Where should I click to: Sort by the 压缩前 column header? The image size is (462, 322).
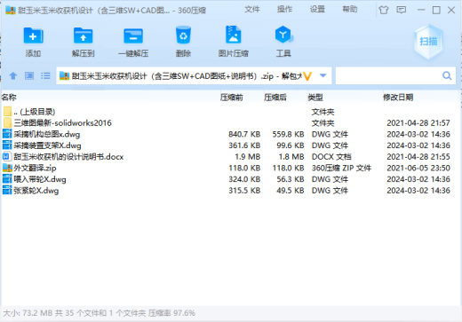click(x=232, y=98)
